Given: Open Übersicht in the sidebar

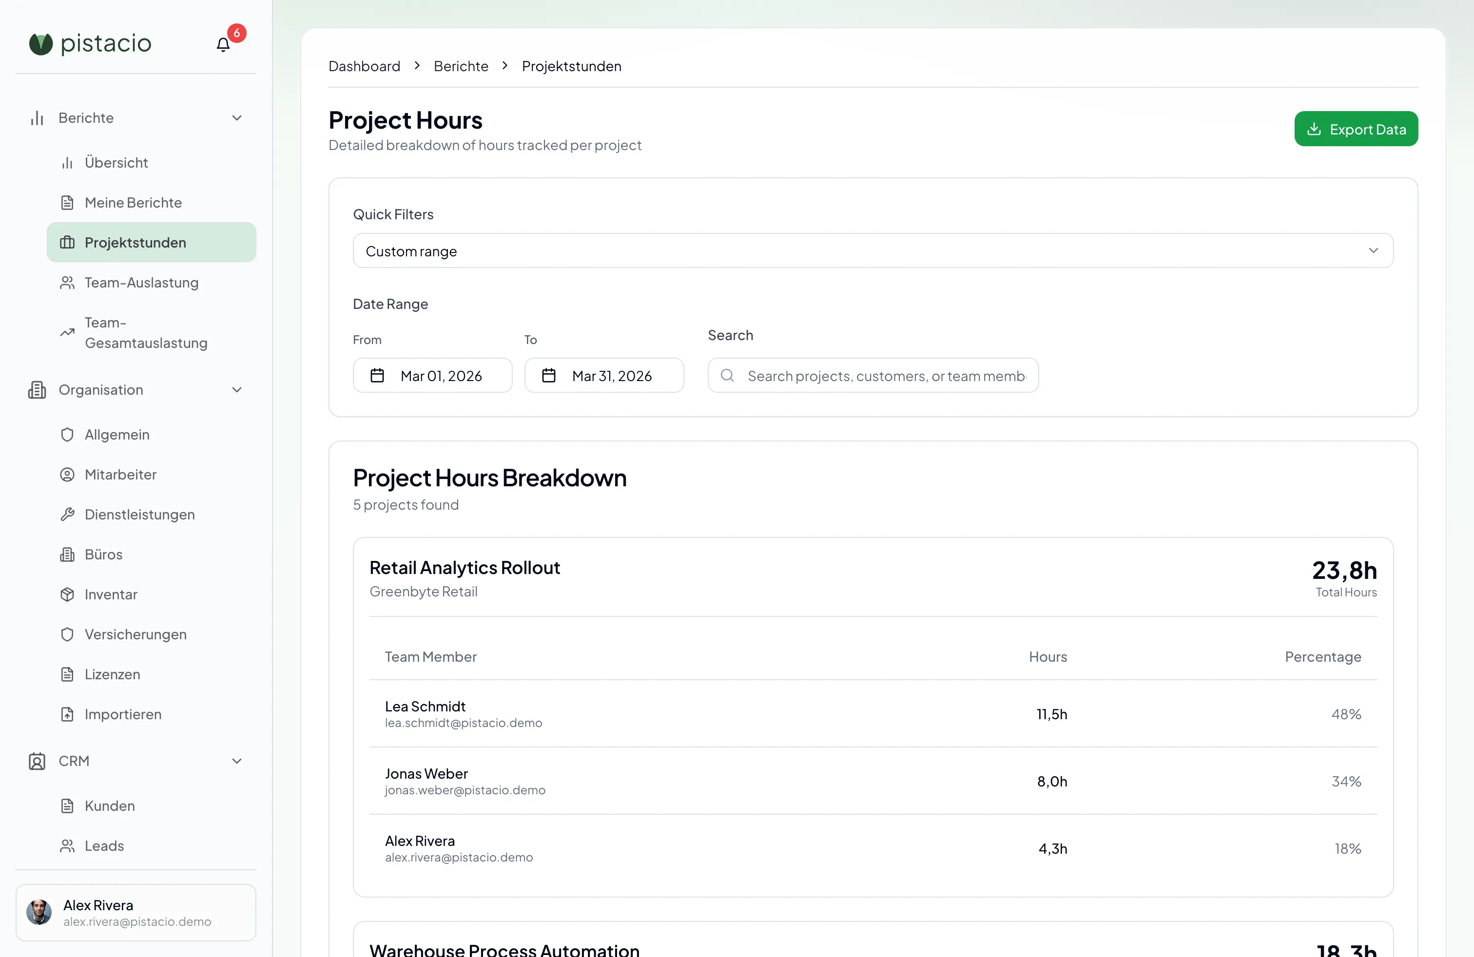Looking at the screenshot, I should 151,163.
